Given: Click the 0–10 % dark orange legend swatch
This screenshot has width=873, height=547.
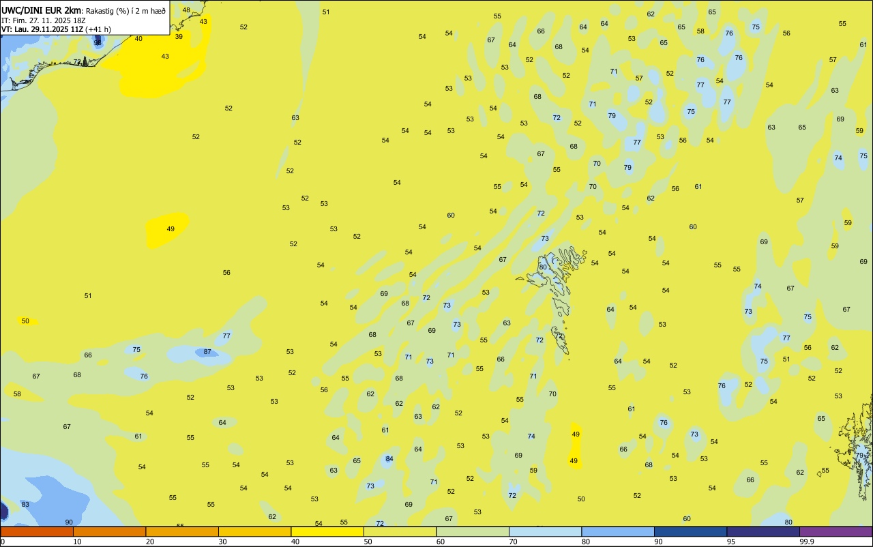Looking at the screenshot, I should pyautogui.click(x=37, y=531).
